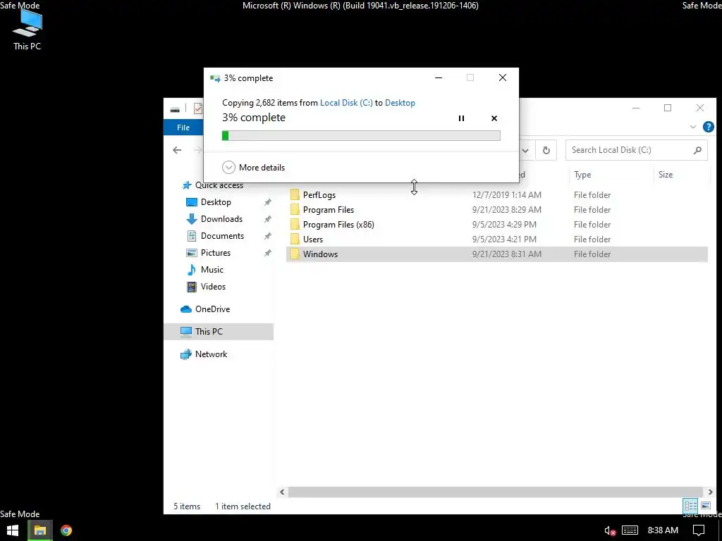Open the File tab in Explorer
722x541 pixels.
point(183,128)
